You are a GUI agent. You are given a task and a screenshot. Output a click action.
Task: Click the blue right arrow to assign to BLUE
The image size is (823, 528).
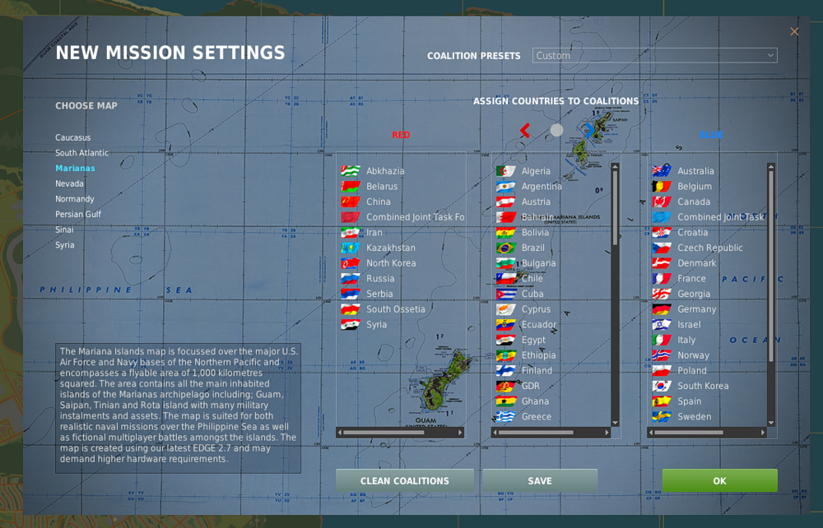589,130
